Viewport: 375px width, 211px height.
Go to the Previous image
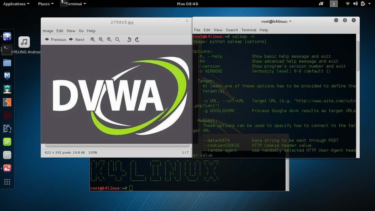[55, 40]
